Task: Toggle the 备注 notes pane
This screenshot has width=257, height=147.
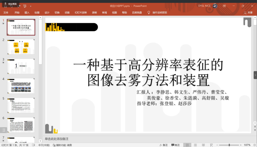Action: [163, 145]
